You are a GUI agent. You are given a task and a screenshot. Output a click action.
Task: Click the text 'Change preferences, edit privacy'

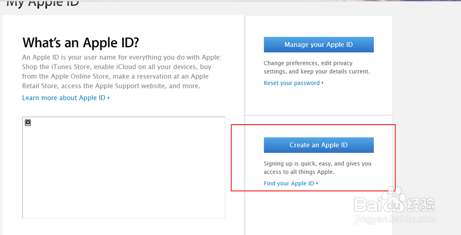(x=308, y=63)
